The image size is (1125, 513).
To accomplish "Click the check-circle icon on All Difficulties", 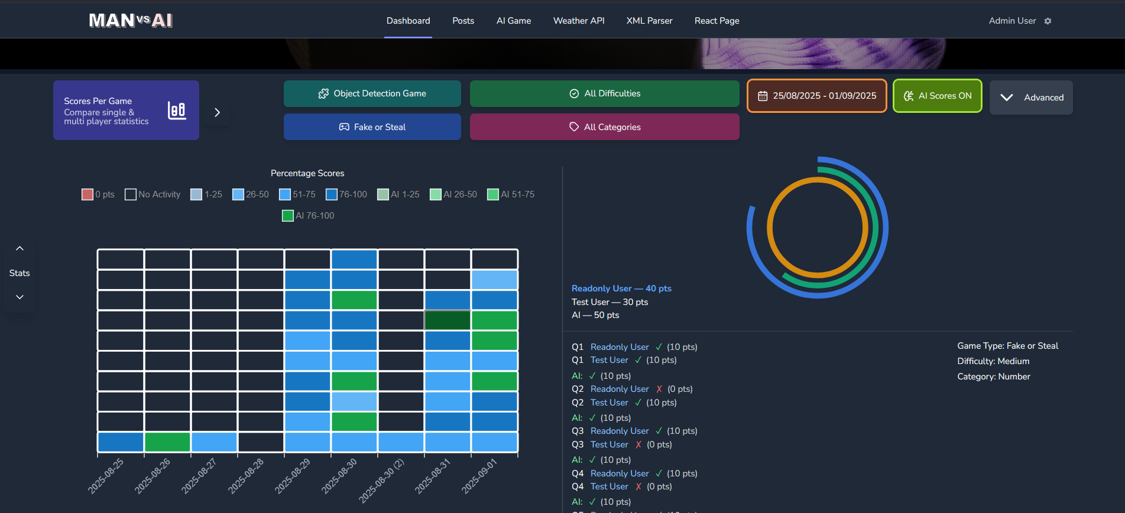I will (x=574, y=93).
